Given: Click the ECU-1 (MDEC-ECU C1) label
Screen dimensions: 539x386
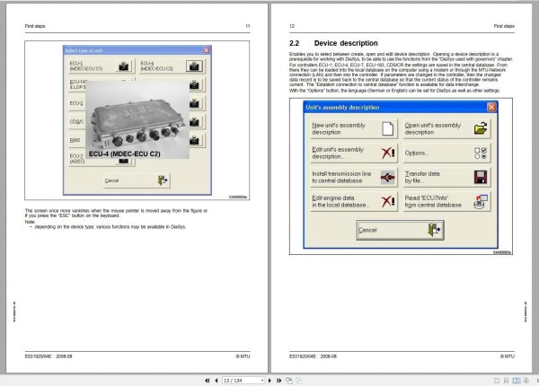Looking at the screenshot, I should click(x=86, y=66).
